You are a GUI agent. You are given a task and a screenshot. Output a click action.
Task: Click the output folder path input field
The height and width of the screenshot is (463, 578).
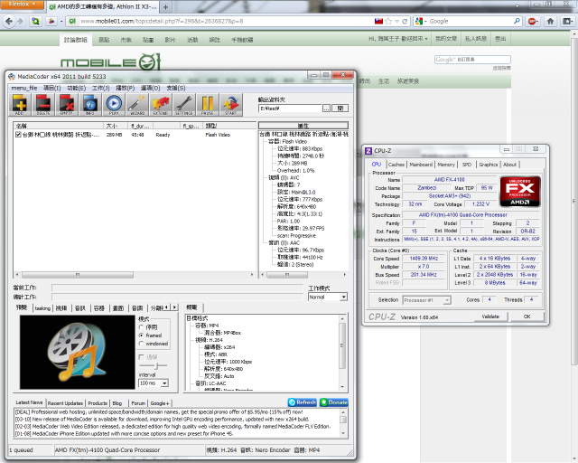pos(290,109)
